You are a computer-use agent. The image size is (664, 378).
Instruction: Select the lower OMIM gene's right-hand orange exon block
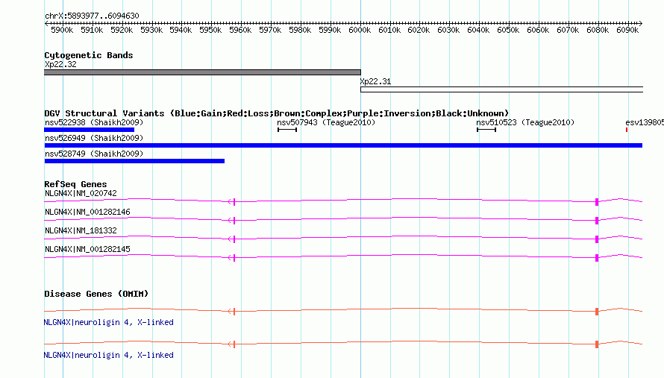point(597,344)
